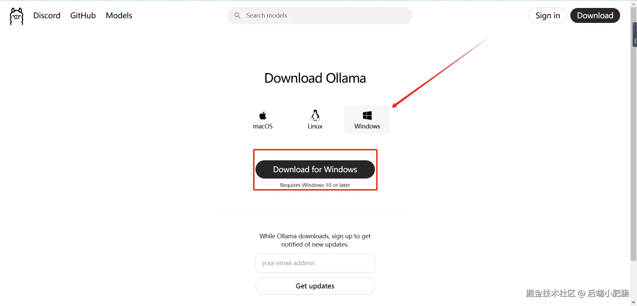The height and width of the screenshot is (306, 637).
Task: Go to the Models page
Action: [x=119, y=15]
